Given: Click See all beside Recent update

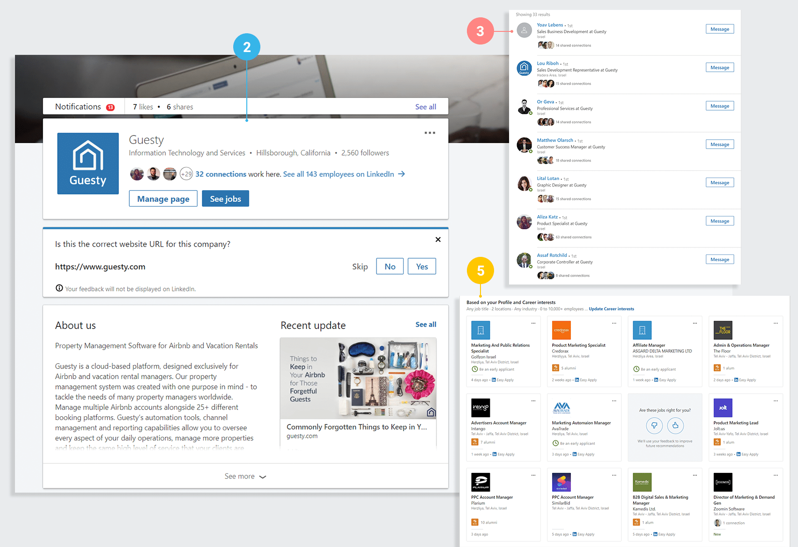Looking at the screenshot, I should [426, 324].
